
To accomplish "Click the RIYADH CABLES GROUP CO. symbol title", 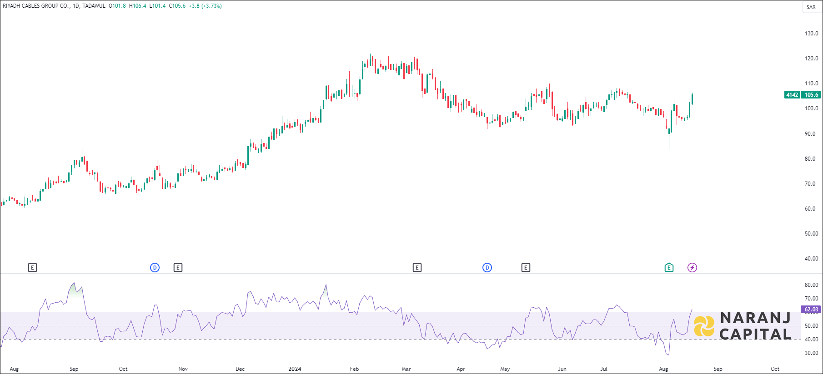I will pos(36,6).
